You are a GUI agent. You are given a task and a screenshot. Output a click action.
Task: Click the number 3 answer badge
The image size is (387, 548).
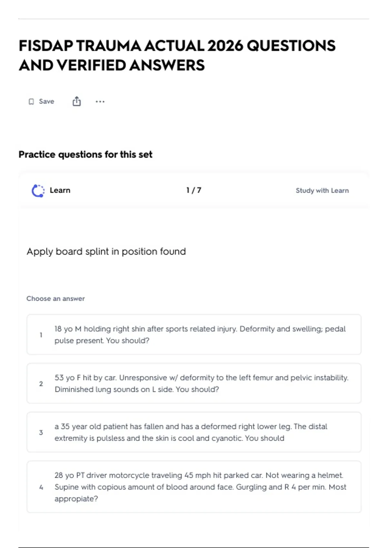41,432
